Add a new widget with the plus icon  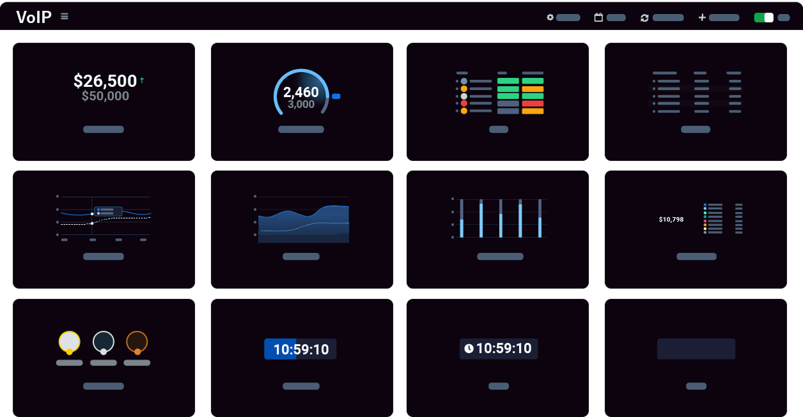[701, 17]
